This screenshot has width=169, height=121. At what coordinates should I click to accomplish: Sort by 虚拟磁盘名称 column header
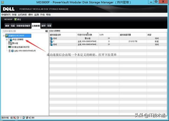click(x=63, y=35)
